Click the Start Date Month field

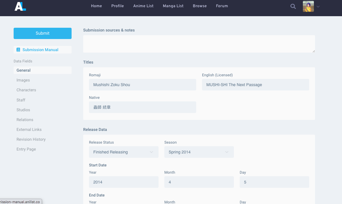pos(199,182)
